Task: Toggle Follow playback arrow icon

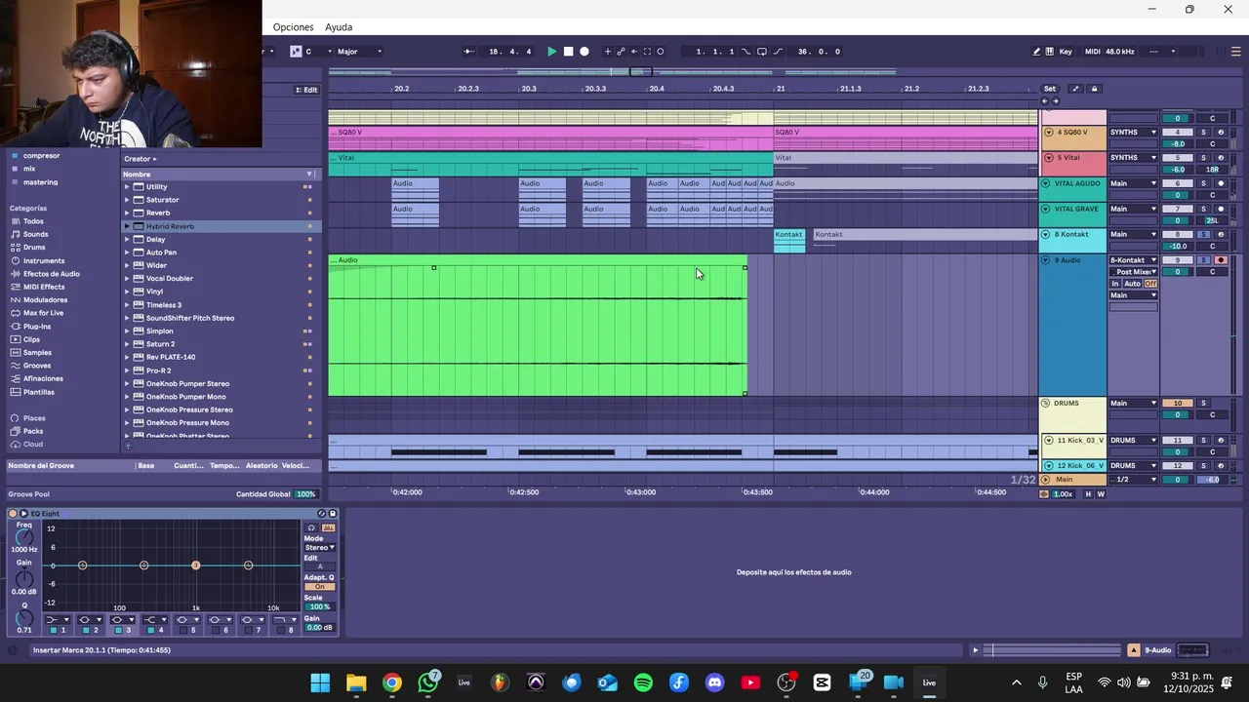Action: point(468,52)
